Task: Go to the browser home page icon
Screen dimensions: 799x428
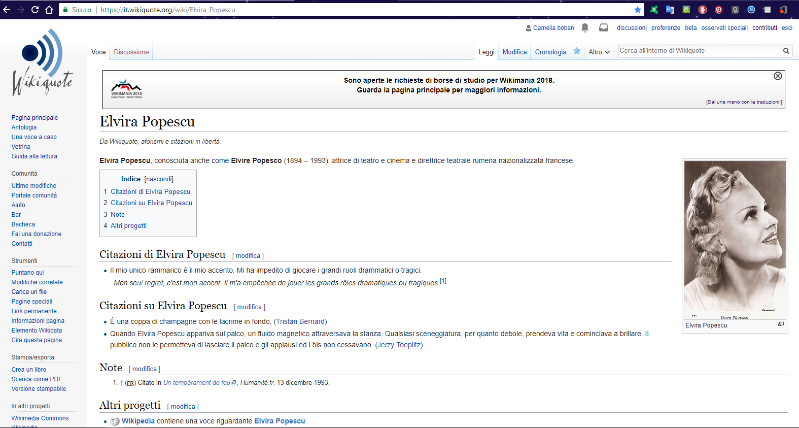Action: click(x=49, y=10)
